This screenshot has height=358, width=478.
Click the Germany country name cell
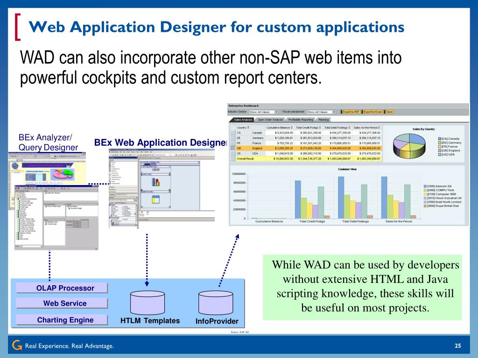tap(258, 138)
